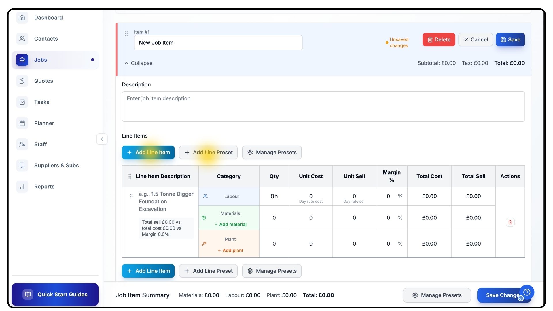Collapse the job item section
Screen dimensions: 553x311
pyautogui.click(x=139, y=63)
